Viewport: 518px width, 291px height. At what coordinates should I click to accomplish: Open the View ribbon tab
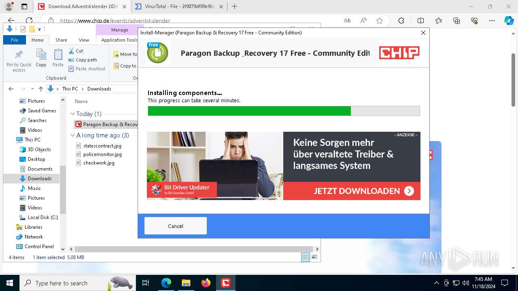[84, 40]
